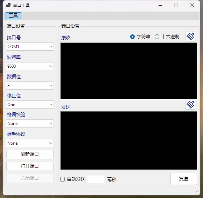203x198 pixels.
Task: Clear the send area with broom icon
Action: [x=190, y=105]
